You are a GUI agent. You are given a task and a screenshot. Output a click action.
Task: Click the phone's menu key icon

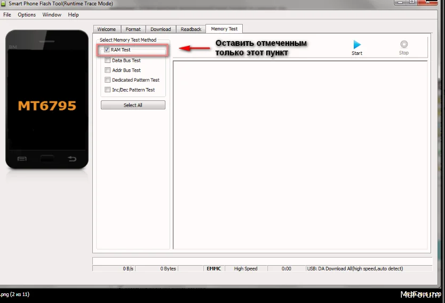22,158
